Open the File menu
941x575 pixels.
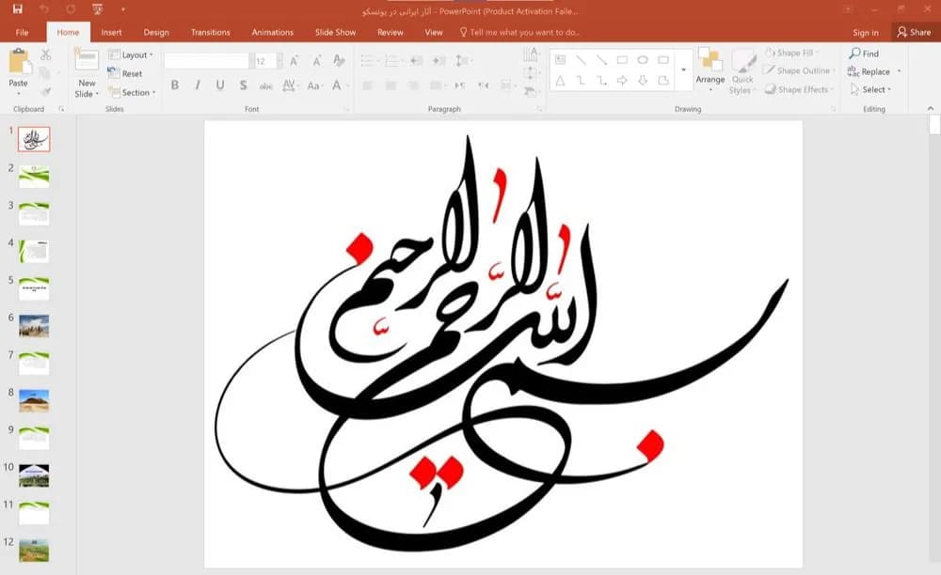pos(22,32)
